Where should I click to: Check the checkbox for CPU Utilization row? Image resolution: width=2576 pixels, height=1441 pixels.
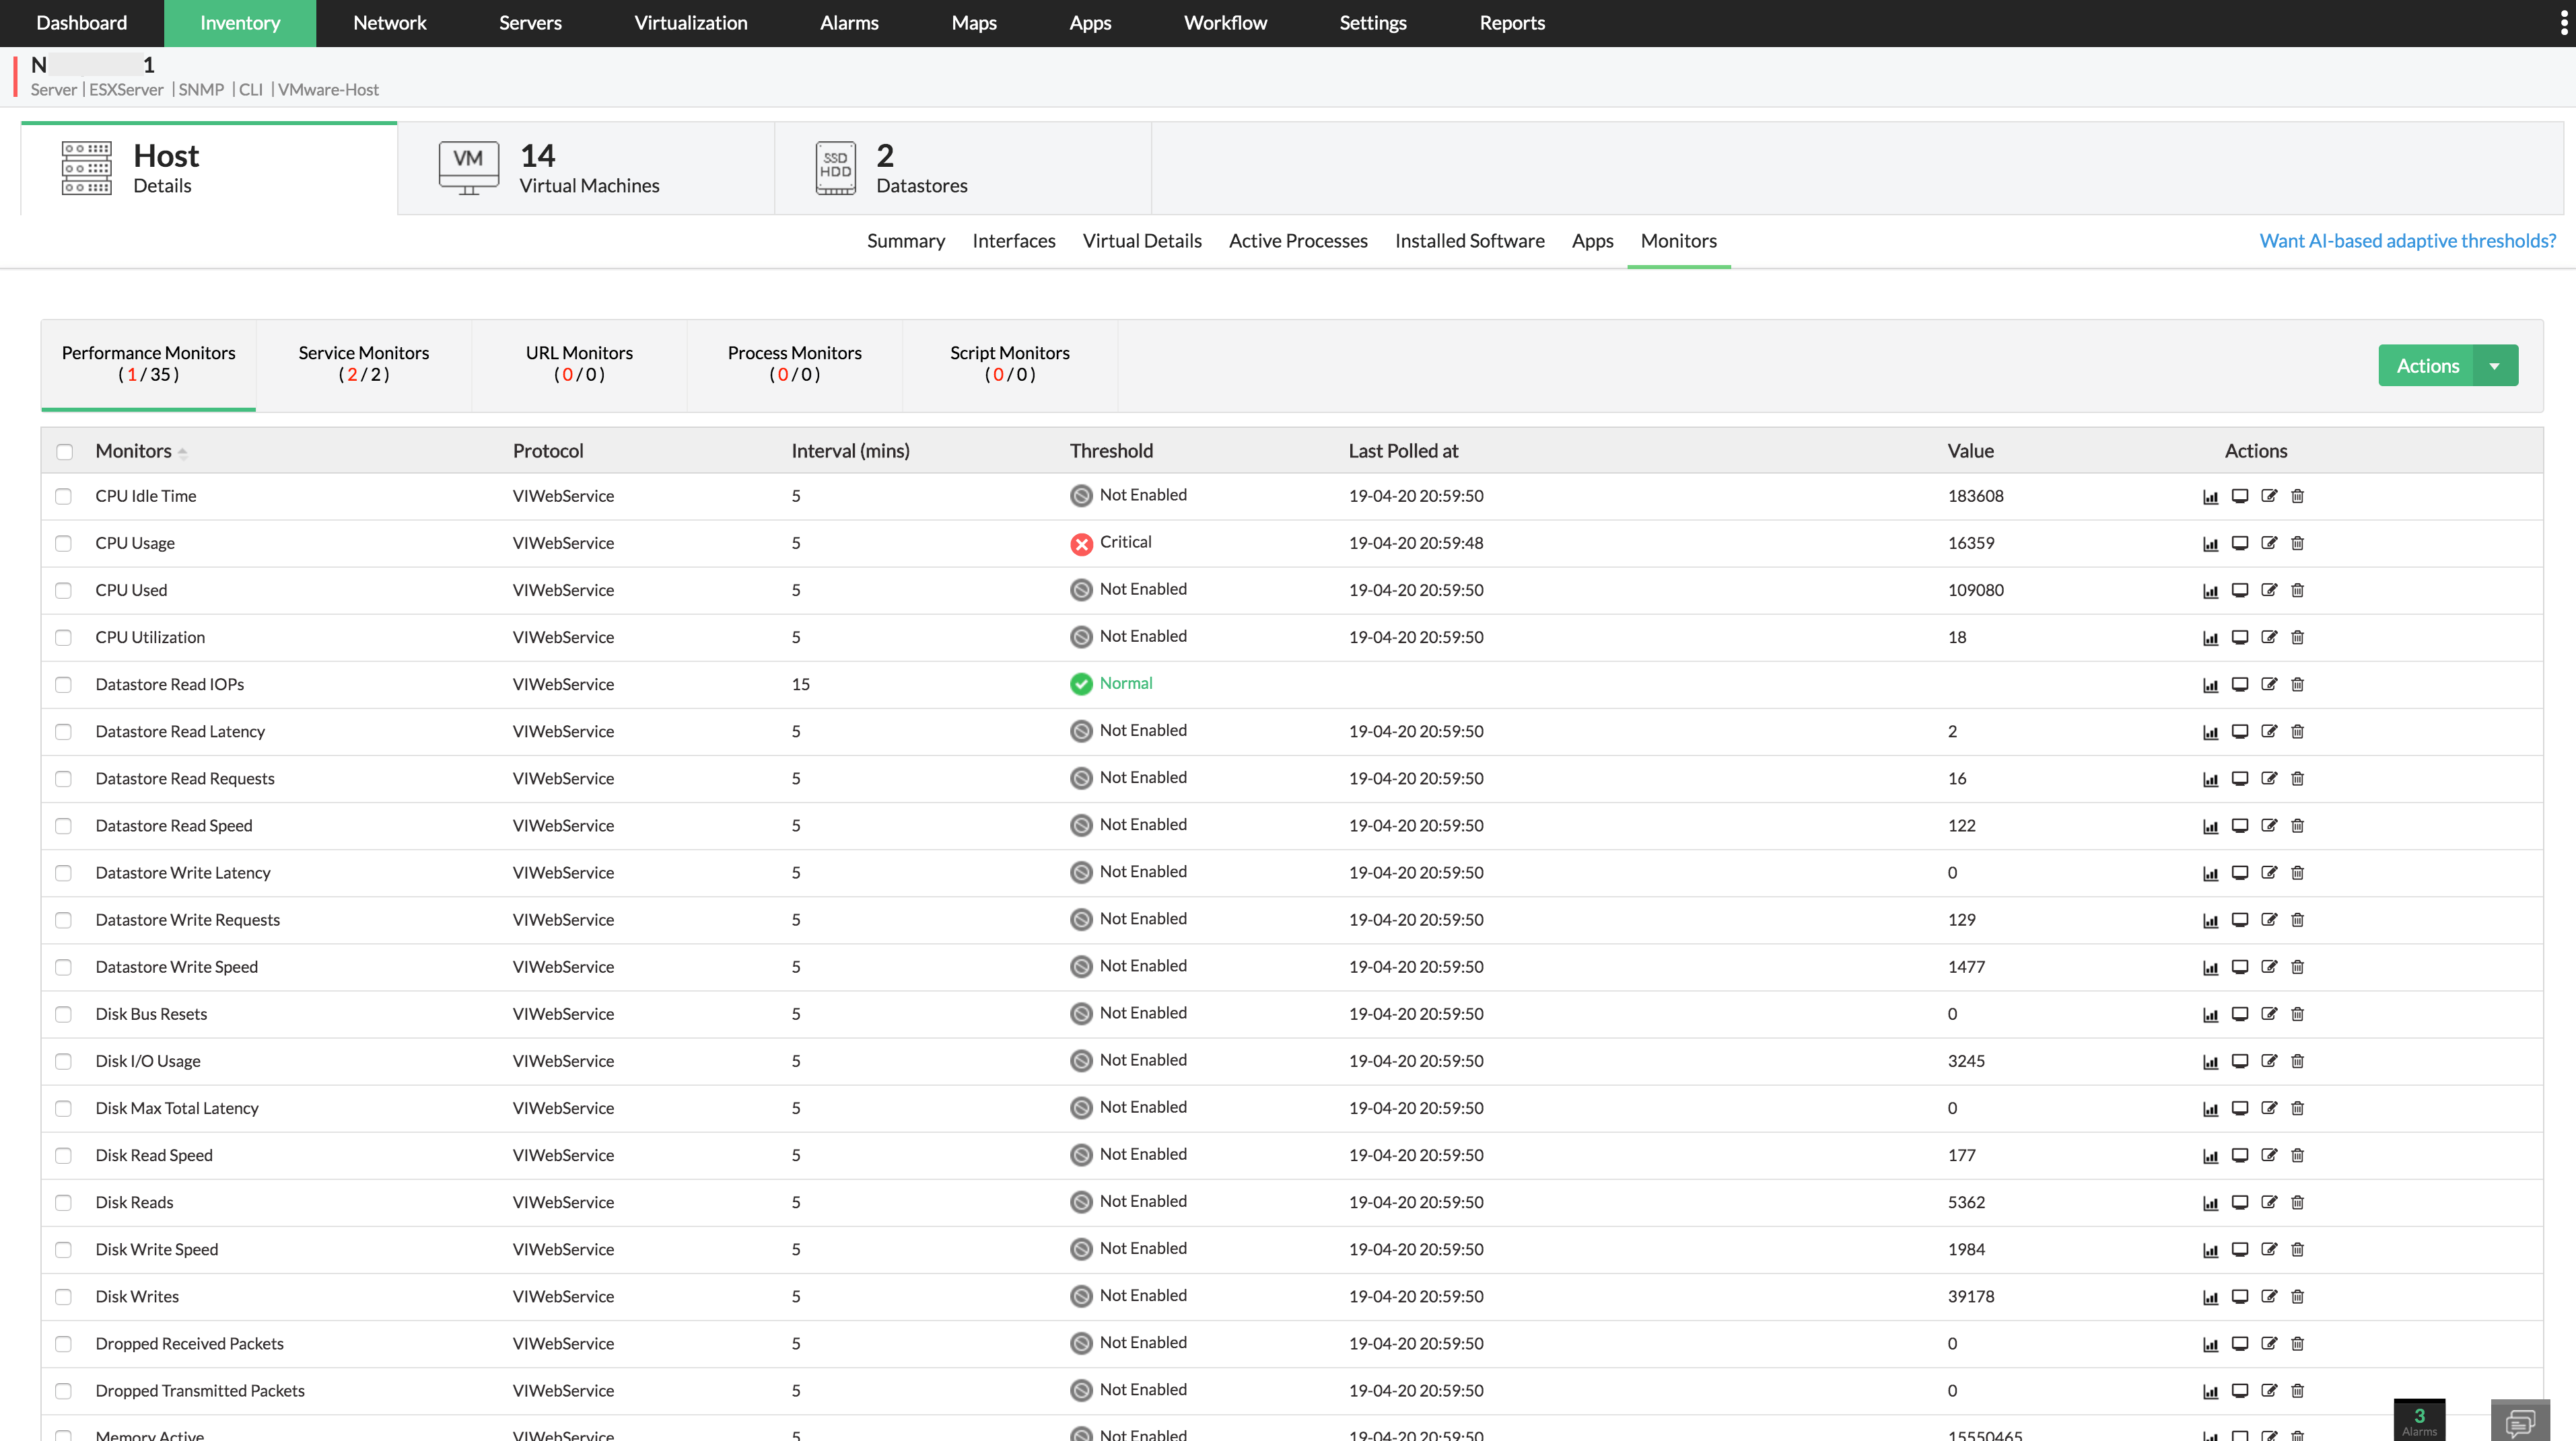[64, 636]
